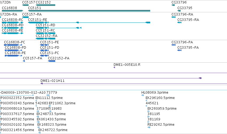
Task: Click EST RP003022352.5prime
Action: [x=17, y=98]
